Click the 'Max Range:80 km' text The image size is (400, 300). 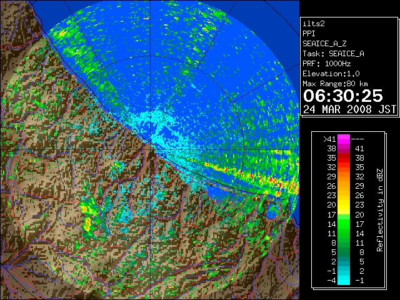(x=335, y=84)
